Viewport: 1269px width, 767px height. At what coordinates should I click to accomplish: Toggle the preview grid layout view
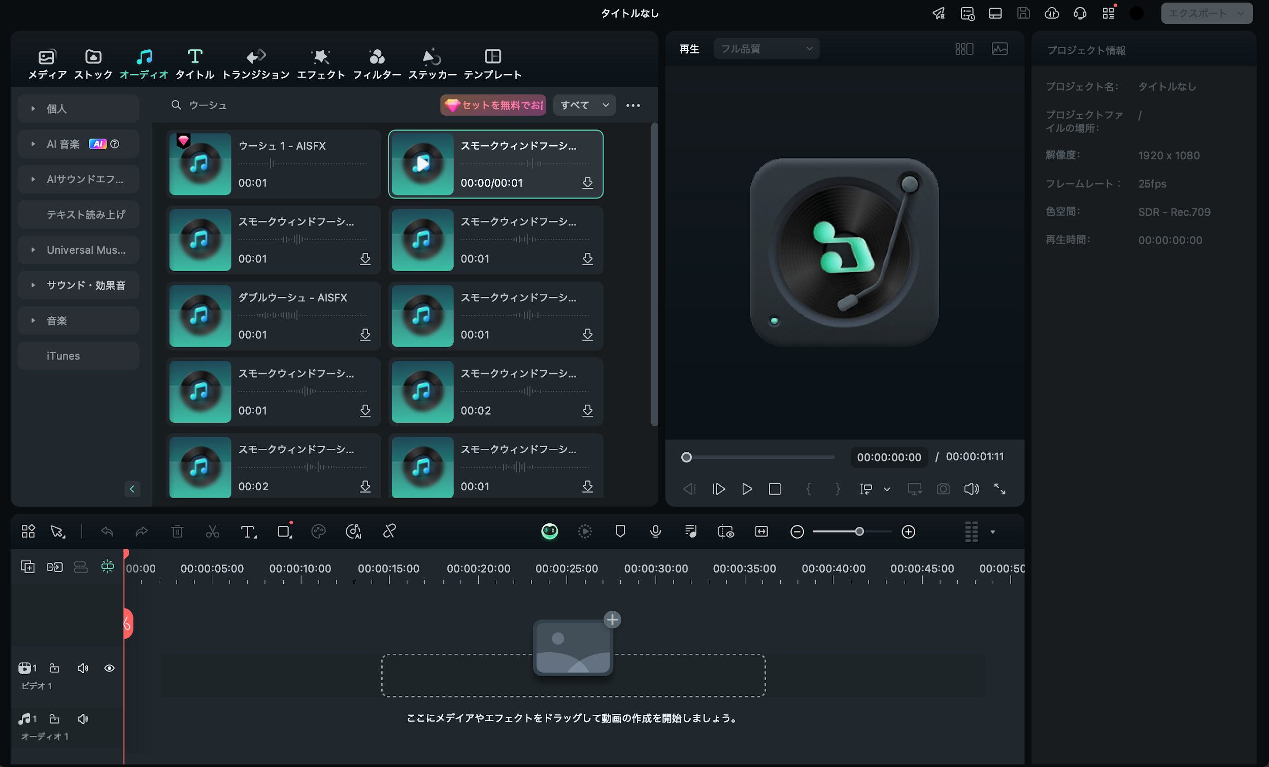tap(964, 49)
